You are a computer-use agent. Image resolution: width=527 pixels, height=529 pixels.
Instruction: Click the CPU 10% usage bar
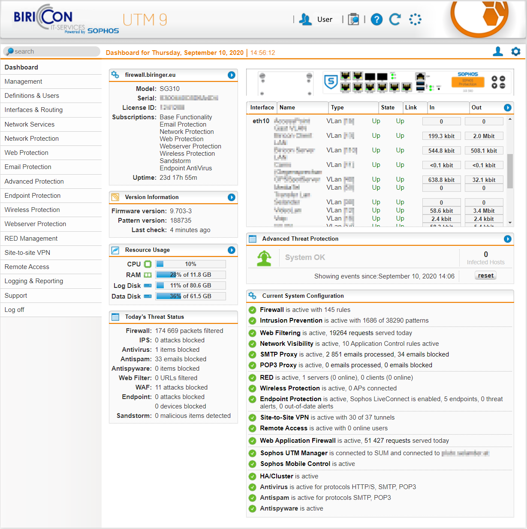[x=190, y=264]
